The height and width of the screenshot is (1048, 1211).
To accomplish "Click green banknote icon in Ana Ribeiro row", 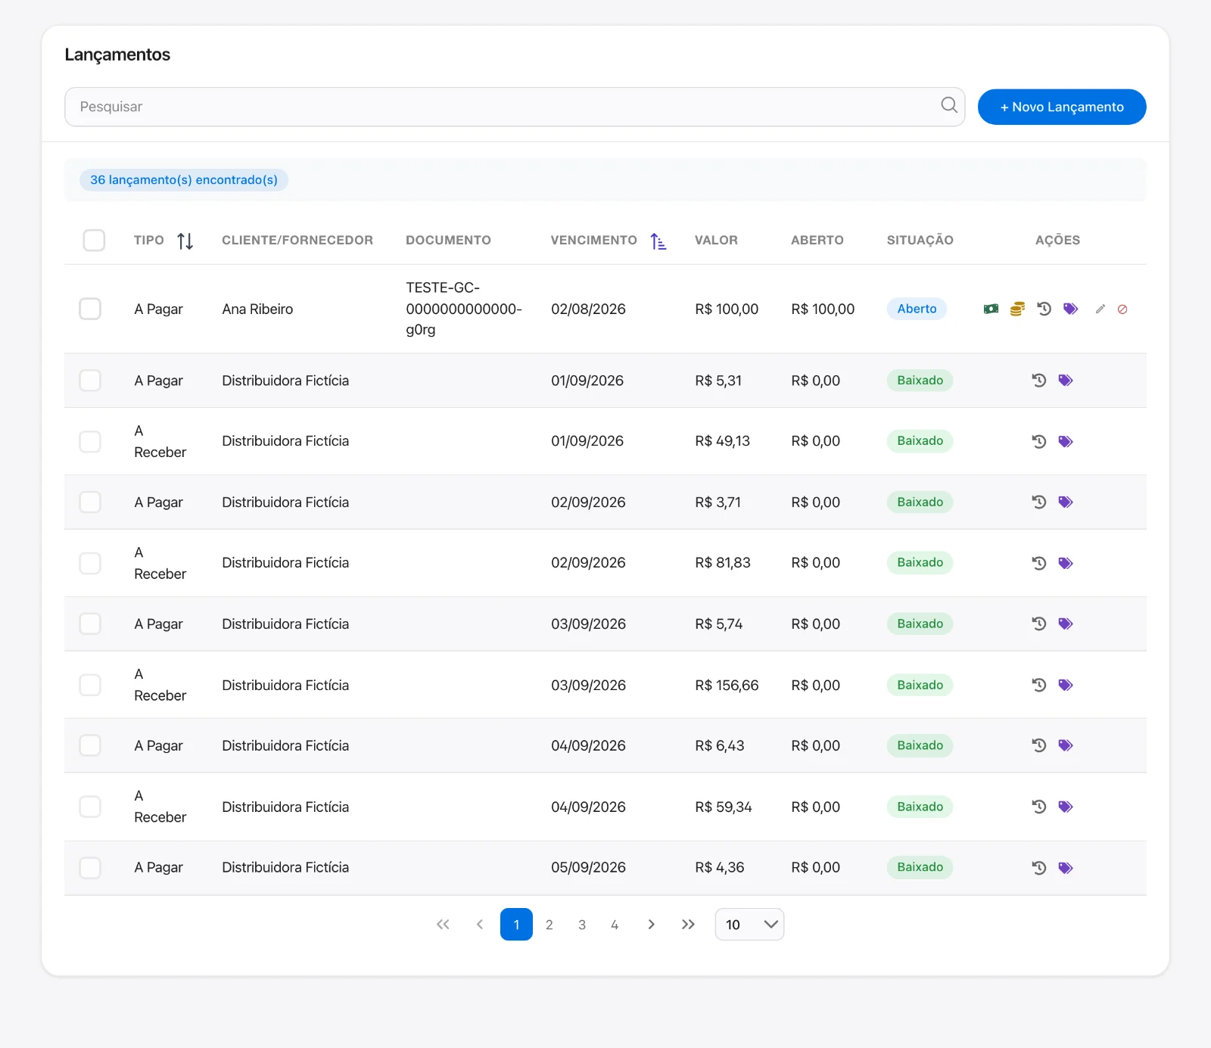I will click(991, 309).
